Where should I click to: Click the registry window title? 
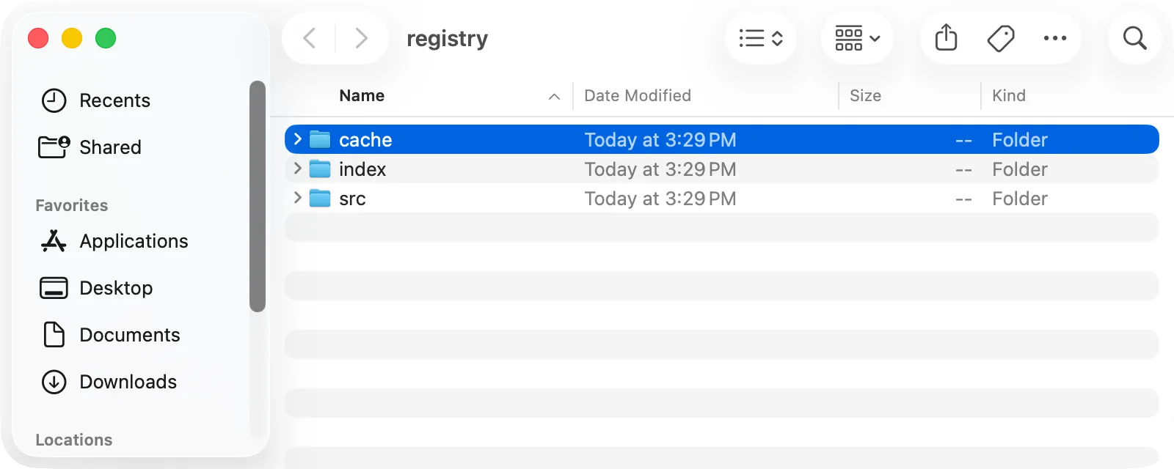coord(448,39)
